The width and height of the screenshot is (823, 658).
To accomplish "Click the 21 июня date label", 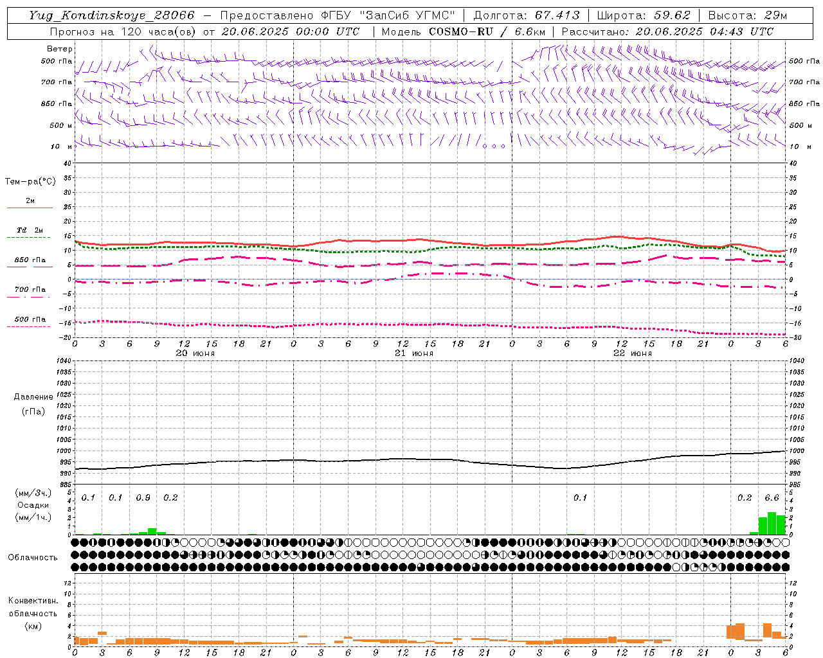I will pos(414,353).
